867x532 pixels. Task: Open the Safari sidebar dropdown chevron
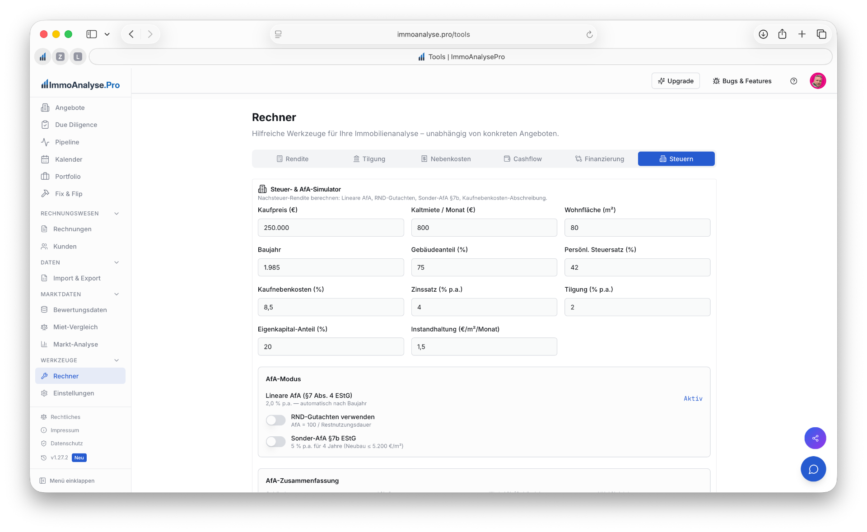pos(107,34)
